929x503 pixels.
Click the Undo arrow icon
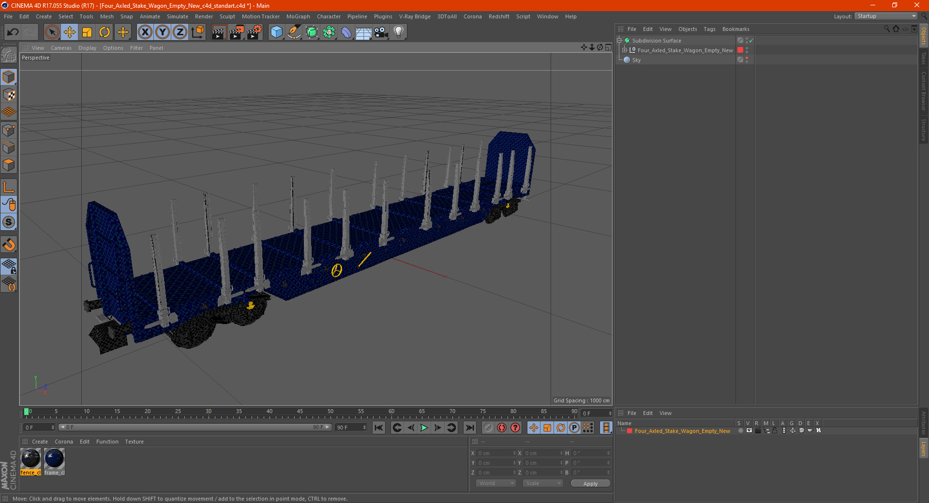coord(13,32)
